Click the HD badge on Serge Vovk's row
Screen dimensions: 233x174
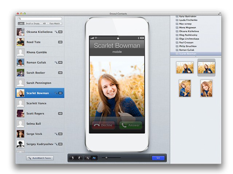[x=60, y=134]
